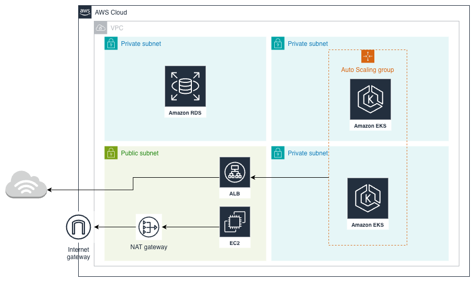Image resolution: width=475 pixels, height=282 pixels.
Task: Select the VPC cloud icon
Action: point(101,28)
